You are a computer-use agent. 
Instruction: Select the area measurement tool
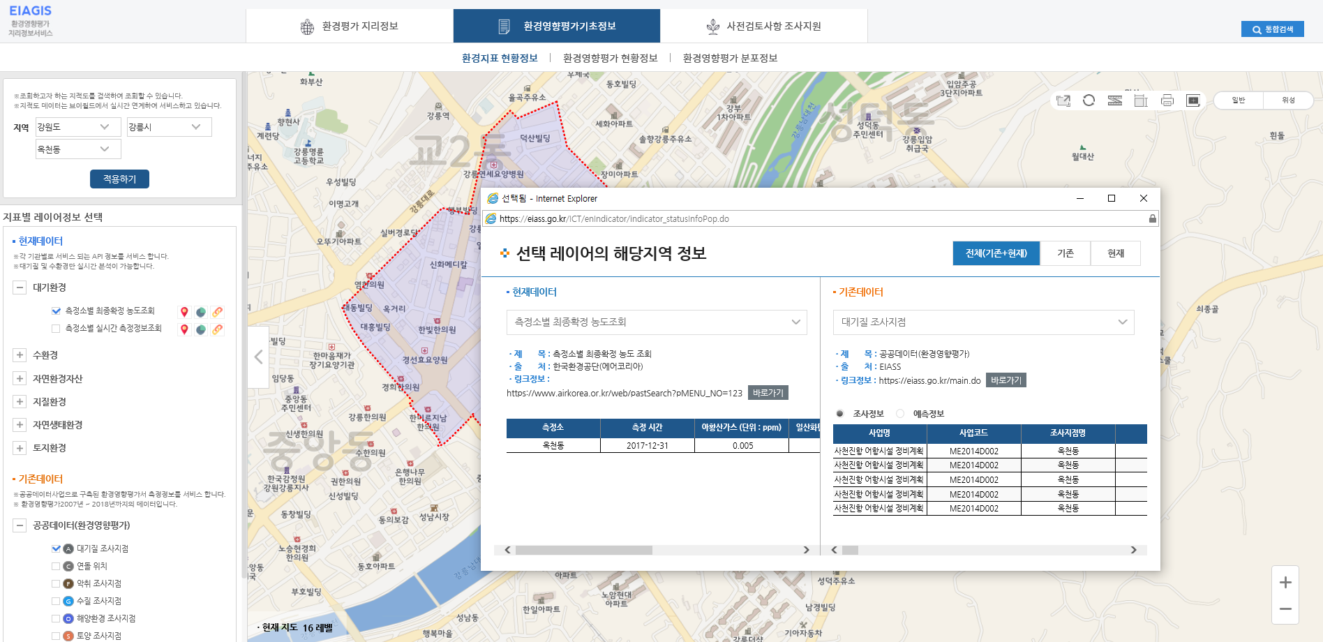[x=1141, y=100]
